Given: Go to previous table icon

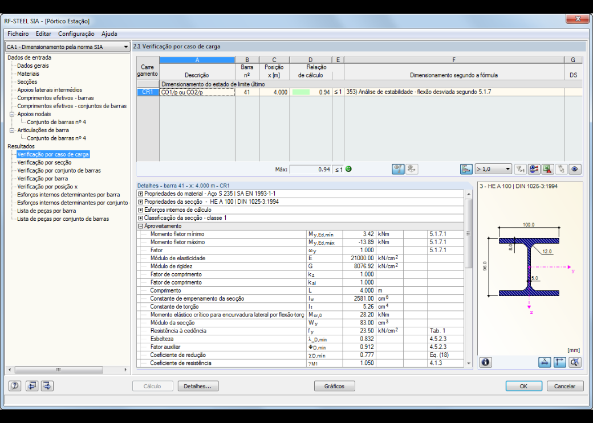Looking at the screenshot, I should point(32,386).
